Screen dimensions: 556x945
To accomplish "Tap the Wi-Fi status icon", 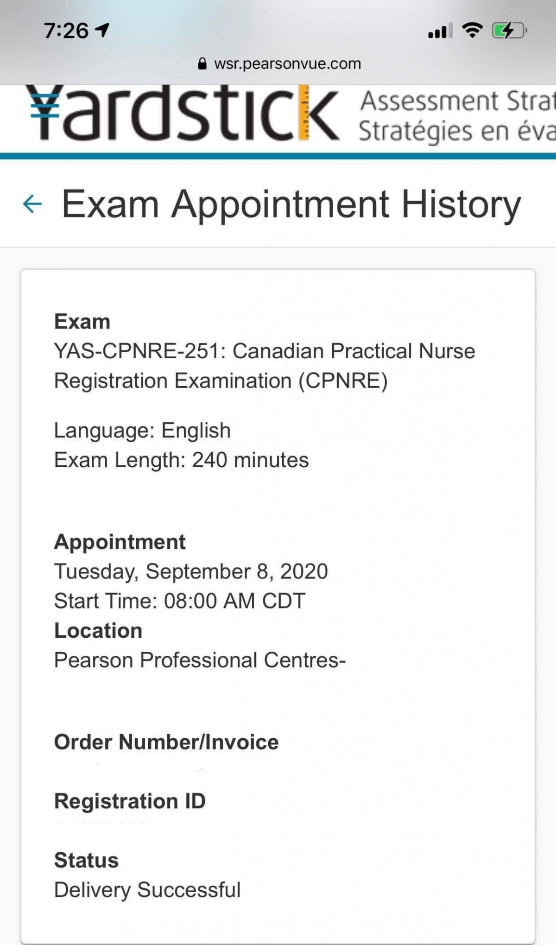I will tap(472, 30).
